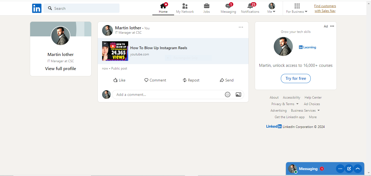Click the footer LinkedIn logo
This screenshot has height=176, width=371.
(274, 126)
